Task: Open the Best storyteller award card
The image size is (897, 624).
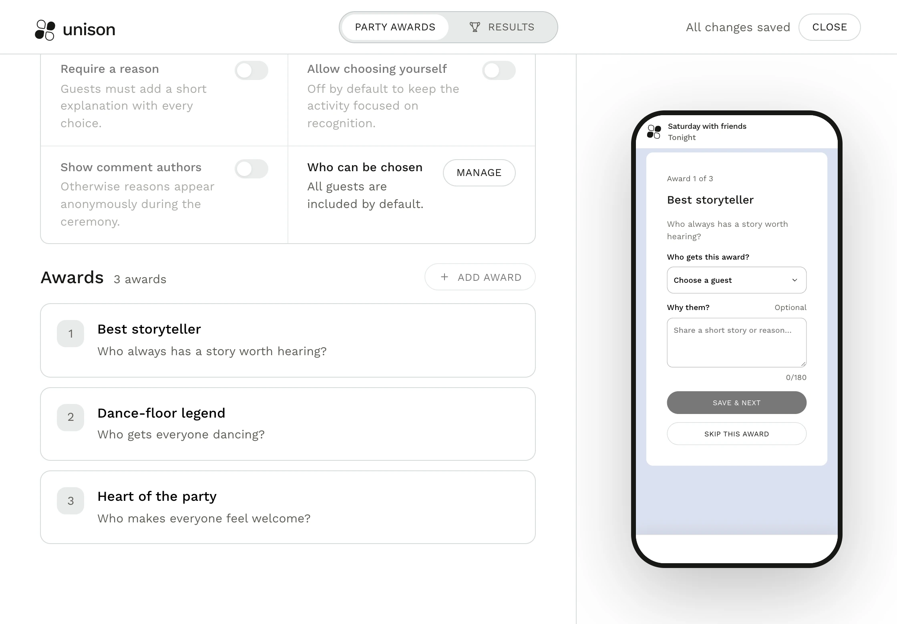Action: pyautogui.click(x=288, y=340)
